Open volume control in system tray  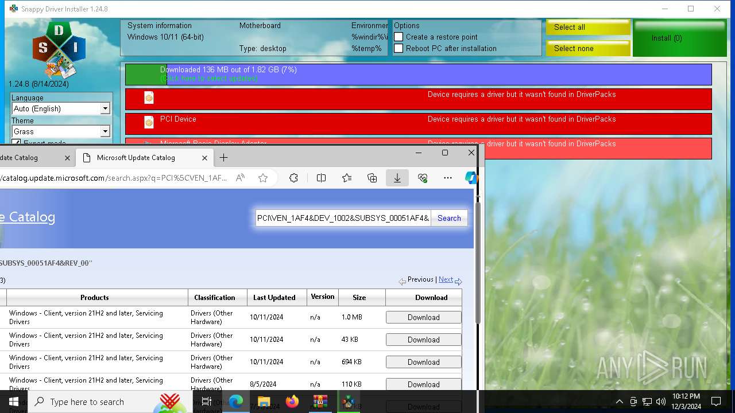(661, 402)
